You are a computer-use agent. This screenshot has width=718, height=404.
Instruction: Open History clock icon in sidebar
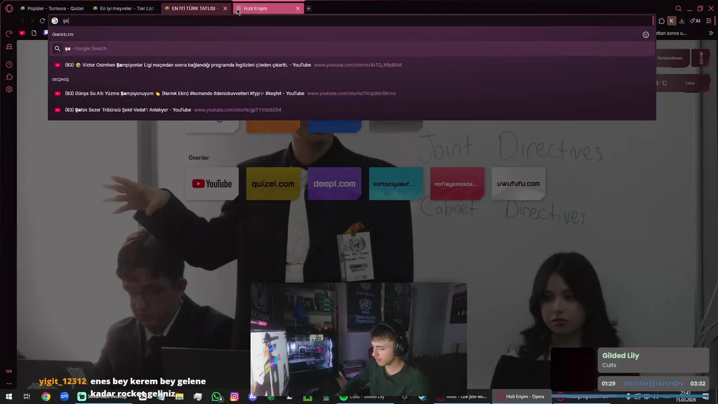(9, 65)
